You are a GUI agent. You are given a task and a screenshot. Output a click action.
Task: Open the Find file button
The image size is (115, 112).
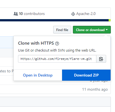coord(62,30)
